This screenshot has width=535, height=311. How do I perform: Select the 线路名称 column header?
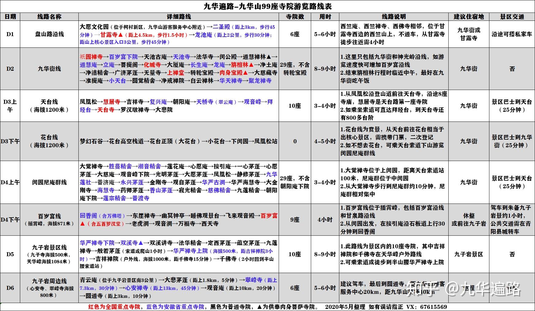49,17
